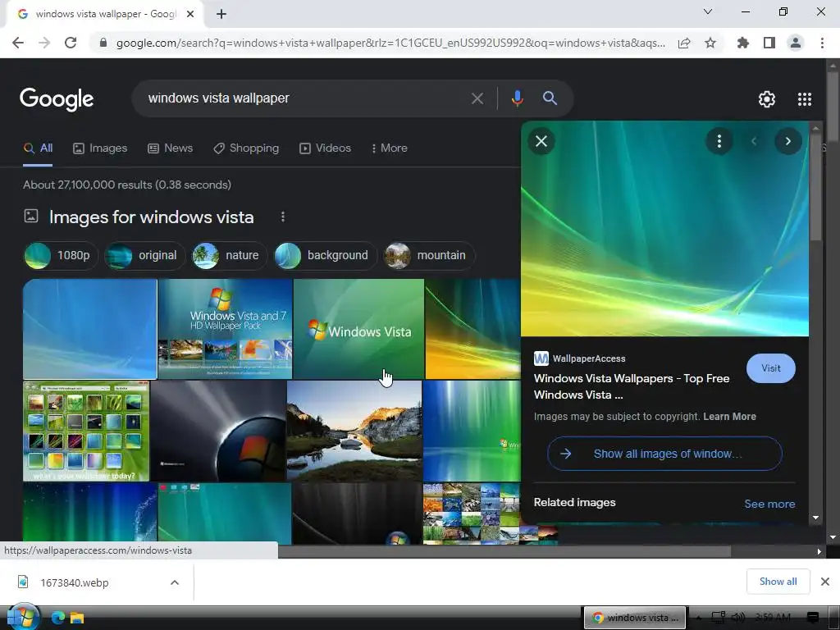Close the downloads bar
The image size is (840, 630).
point(825,582)
